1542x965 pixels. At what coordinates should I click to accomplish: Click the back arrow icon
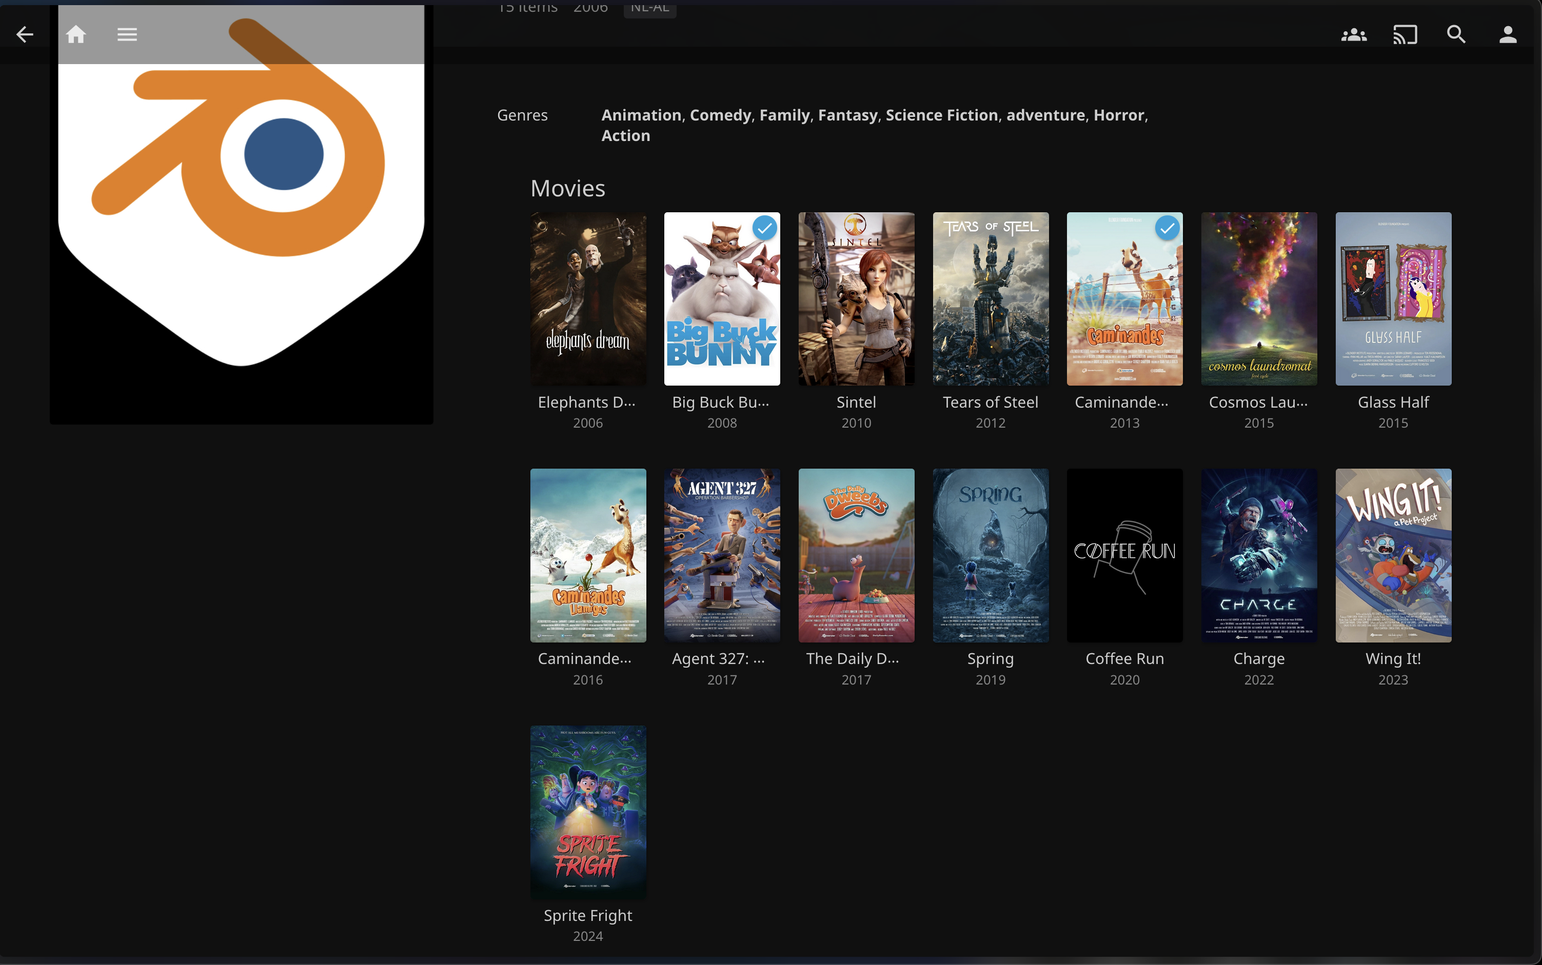24,34
